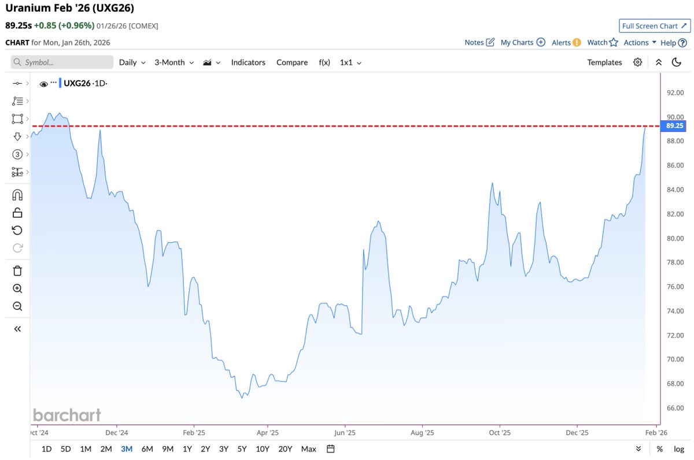Image resolution: width=694 pixels, height=460 pixels.
Task: Open the chart type area-chart dropdown
Action: click(212, 62)
